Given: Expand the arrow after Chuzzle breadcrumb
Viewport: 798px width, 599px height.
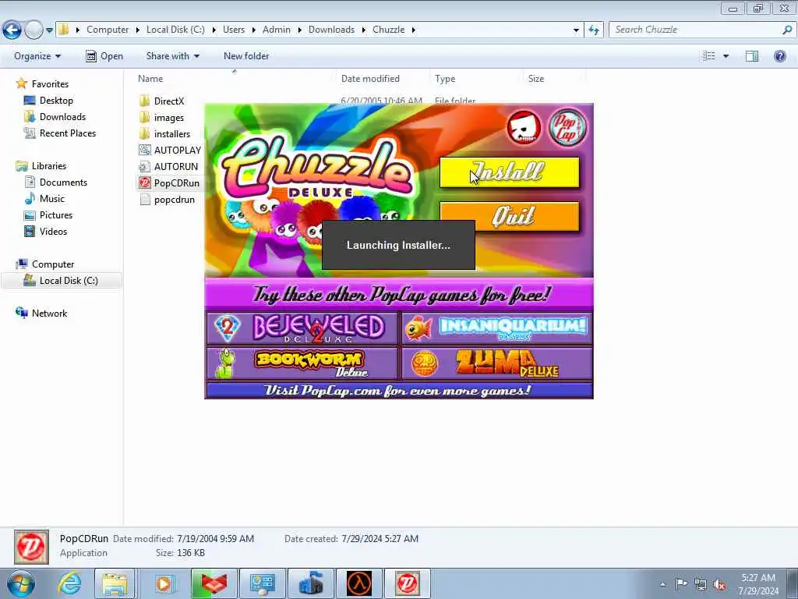Looking at the screenshot, I should [413, 30].
